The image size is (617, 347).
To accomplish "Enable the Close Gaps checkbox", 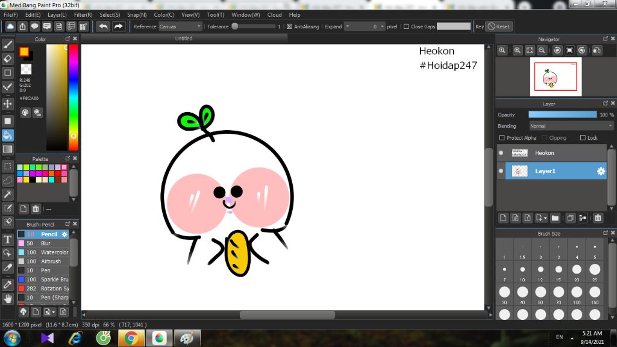I will click(407, 27).
